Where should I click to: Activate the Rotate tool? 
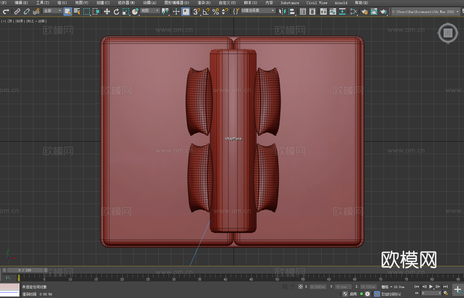pyautogui.click(x=116, y=11)
